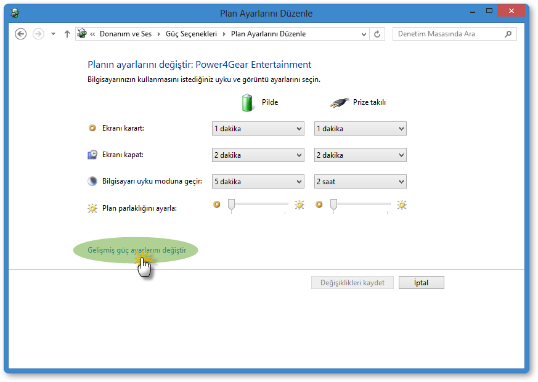Click the Plan Ayarlarını Düzenle breadcrumb
This screenshot has width=538, height=382.
(268, 34)
